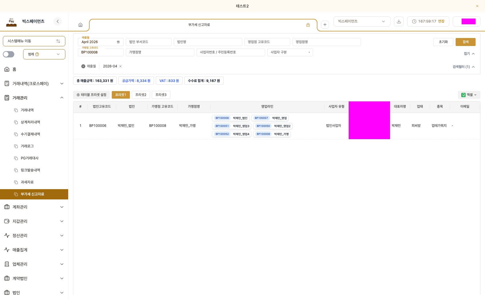Open 테이블 프리셋 설정 gear button
This screenshot has width=485, height=300.
pyautogui.click(x=92, y=95)
